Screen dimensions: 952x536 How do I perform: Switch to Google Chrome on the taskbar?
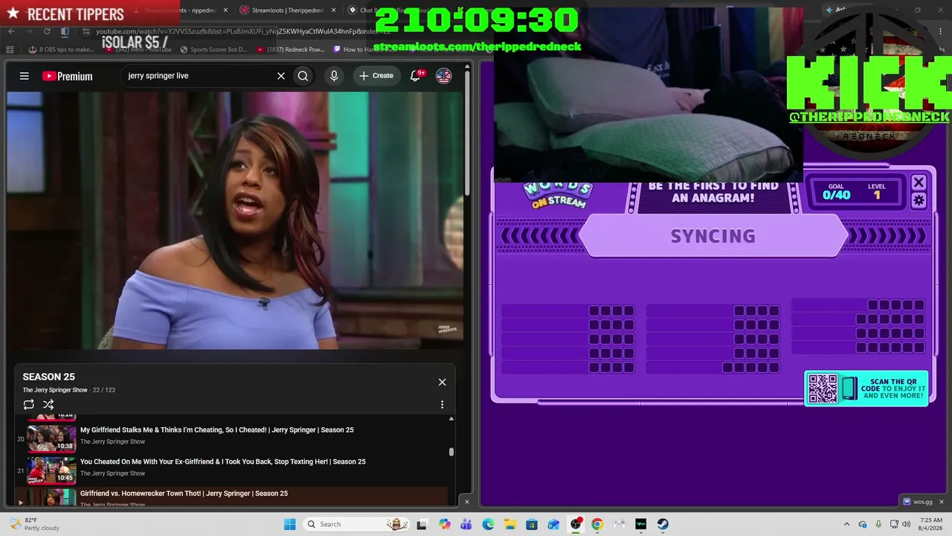pyautogui.click(x=597, y=524)
